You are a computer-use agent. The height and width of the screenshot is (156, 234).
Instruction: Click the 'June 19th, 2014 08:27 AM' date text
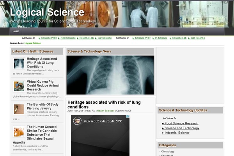click(82, 111)
